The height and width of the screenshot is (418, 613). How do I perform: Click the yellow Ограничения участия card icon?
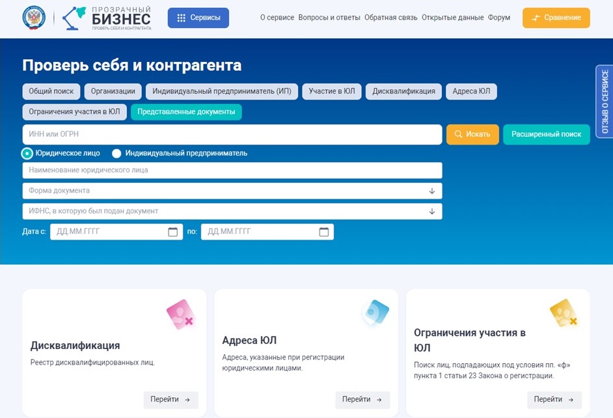click(564, 313)
